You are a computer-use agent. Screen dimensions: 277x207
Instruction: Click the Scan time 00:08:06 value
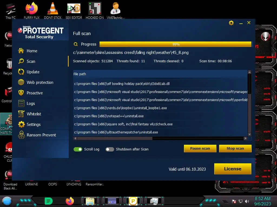pos(225,61)
